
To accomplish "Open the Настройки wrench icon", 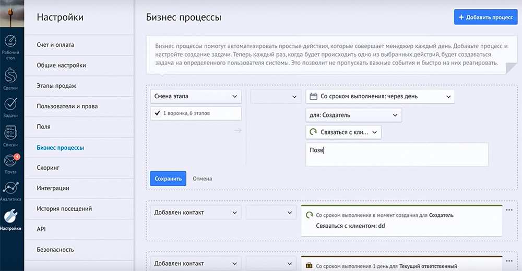I will [10, 216].
